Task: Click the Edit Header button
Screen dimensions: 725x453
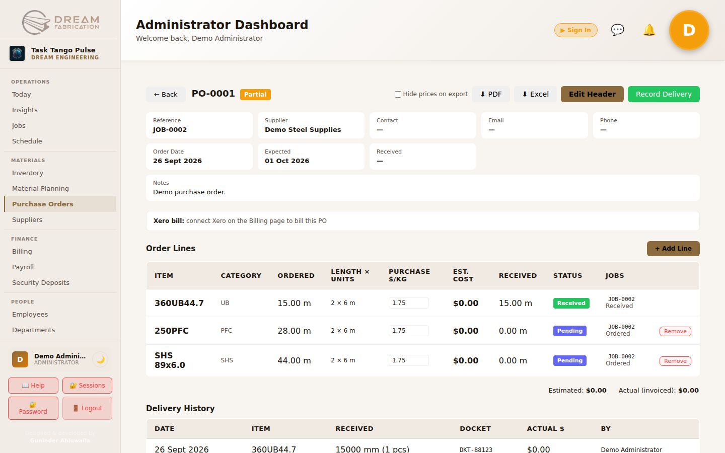Action: click(592, 94)
